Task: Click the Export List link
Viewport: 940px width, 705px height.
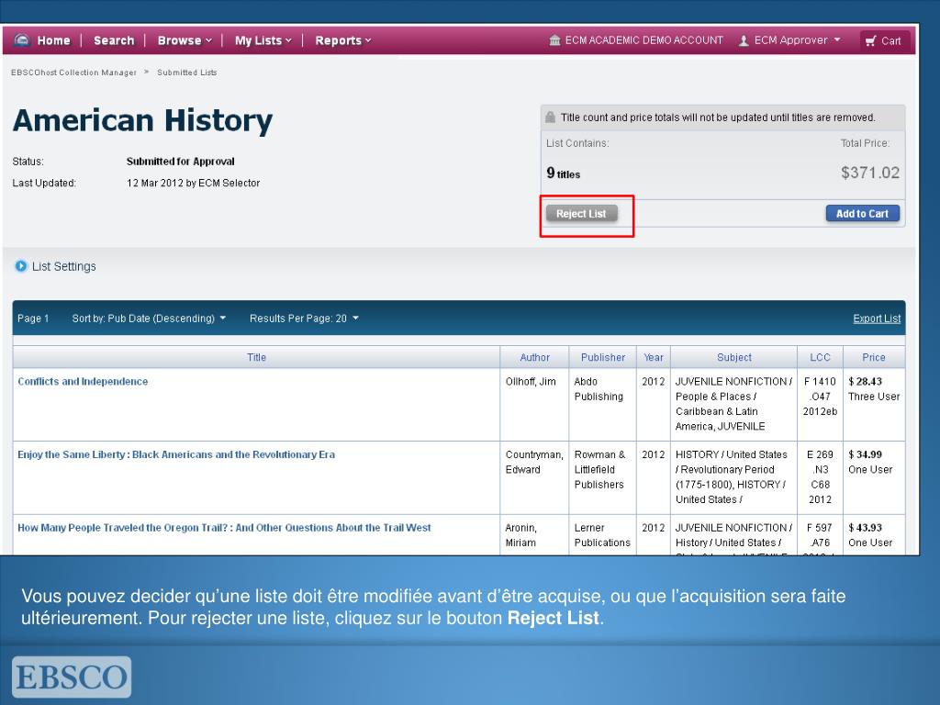Action: pyautogui.click(x=877, y=319)
